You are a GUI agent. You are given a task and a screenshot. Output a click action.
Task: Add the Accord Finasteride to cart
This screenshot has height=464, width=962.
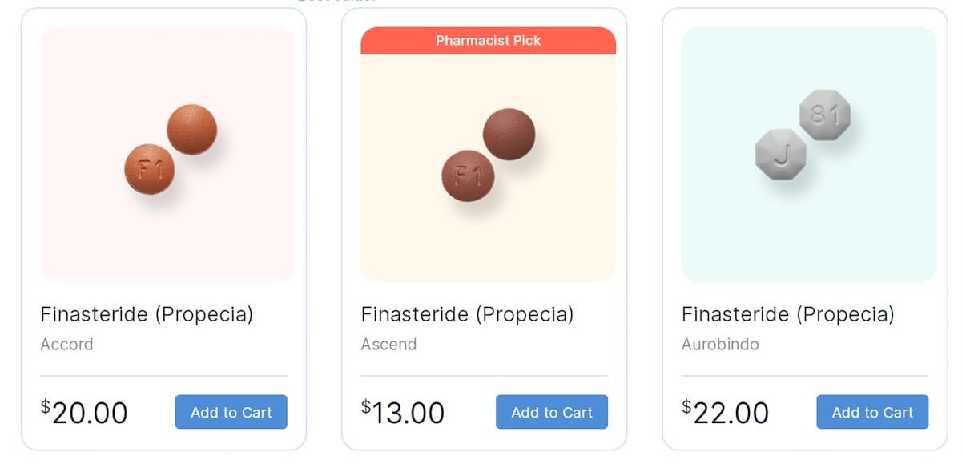click(x=231, y=412)
